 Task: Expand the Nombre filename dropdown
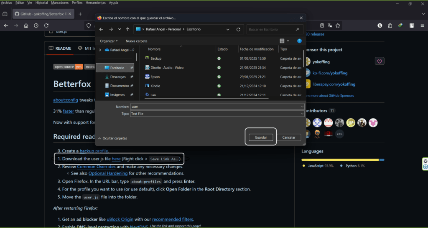tap(302, 107)
